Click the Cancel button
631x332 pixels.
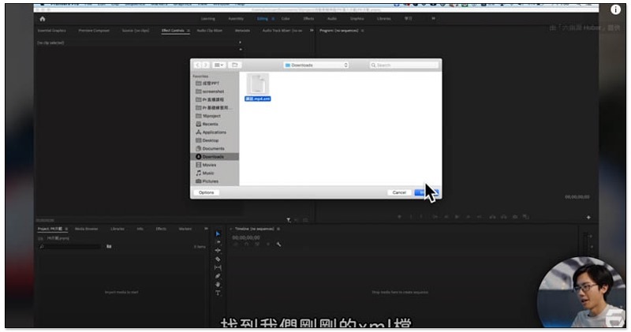399,192
